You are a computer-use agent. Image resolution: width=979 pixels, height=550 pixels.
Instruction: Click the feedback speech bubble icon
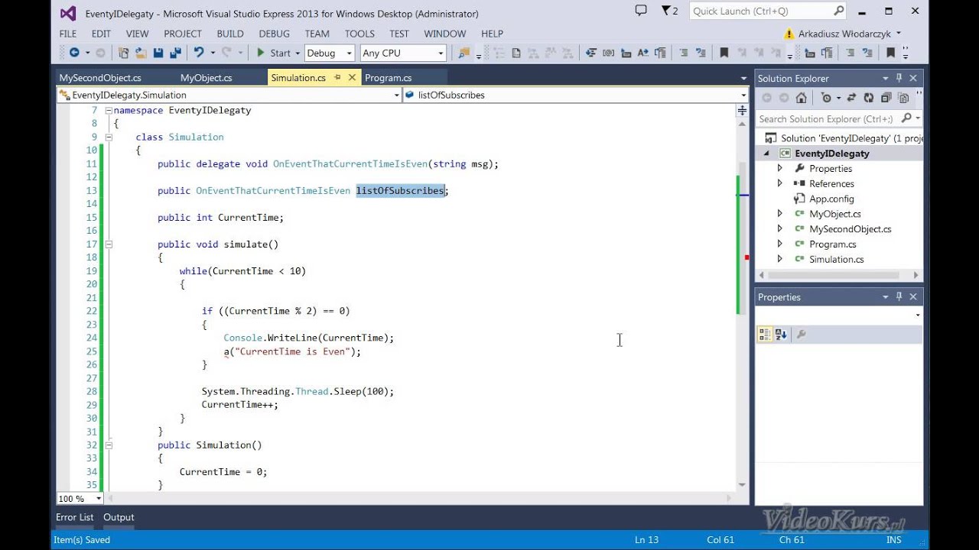[x=641, y=11]
